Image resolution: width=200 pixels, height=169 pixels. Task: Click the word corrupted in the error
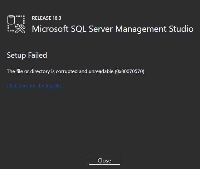pos(67,71)
